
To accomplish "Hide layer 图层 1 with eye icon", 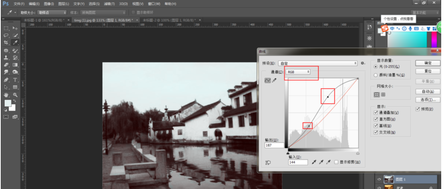I will (379, 179).
